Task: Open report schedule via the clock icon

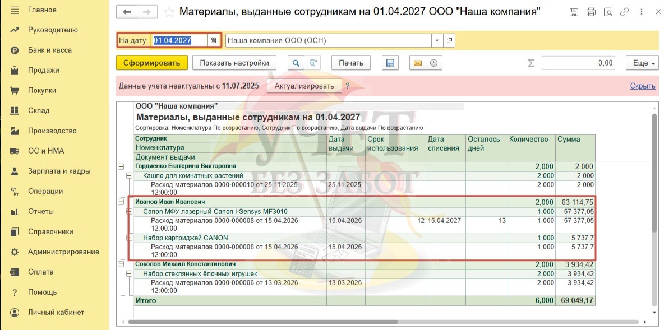Action: tap(433, 63)
